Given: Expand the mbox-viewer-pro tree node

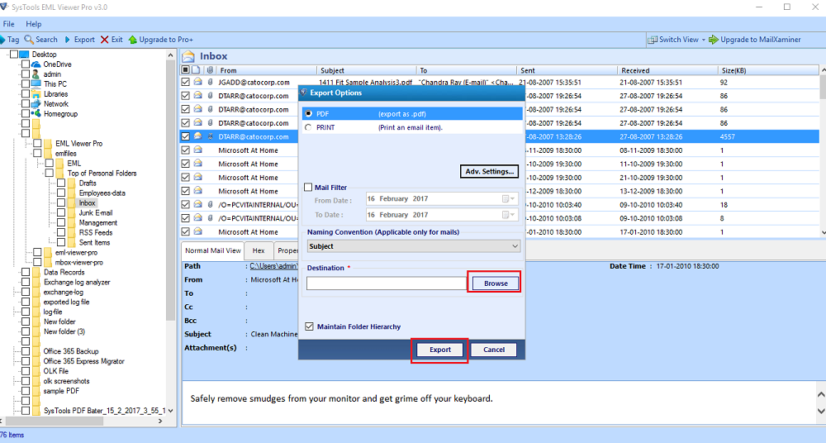Looking at the screenshot, I should pyautogui.click(x=31, y=262).
